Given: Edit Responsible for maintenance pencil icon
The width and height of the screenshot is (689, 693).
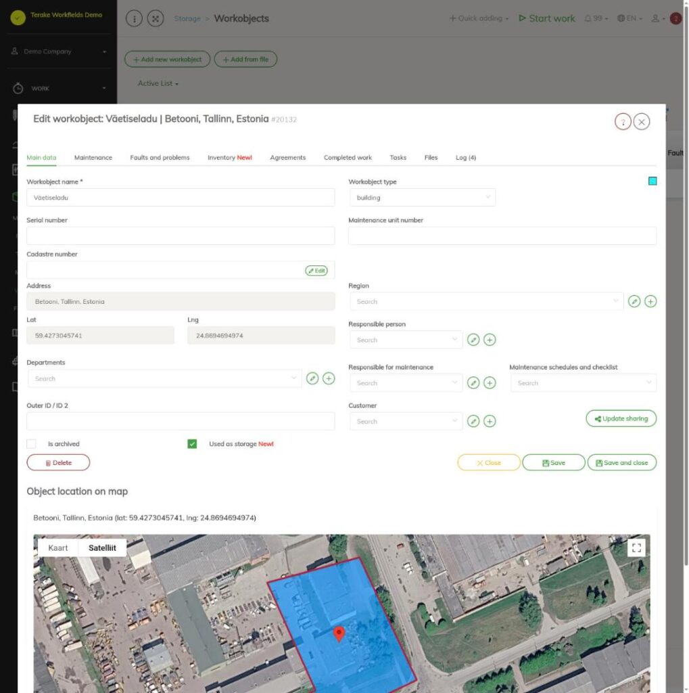Looking at the screenshot, I should click(473, 383).
